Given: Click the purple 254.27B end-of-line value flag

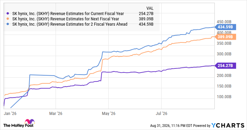Looking at the screenshot, I should point(225,65).
